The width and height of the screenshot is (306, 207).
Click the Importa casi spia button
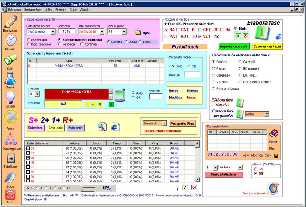[233, 46]
